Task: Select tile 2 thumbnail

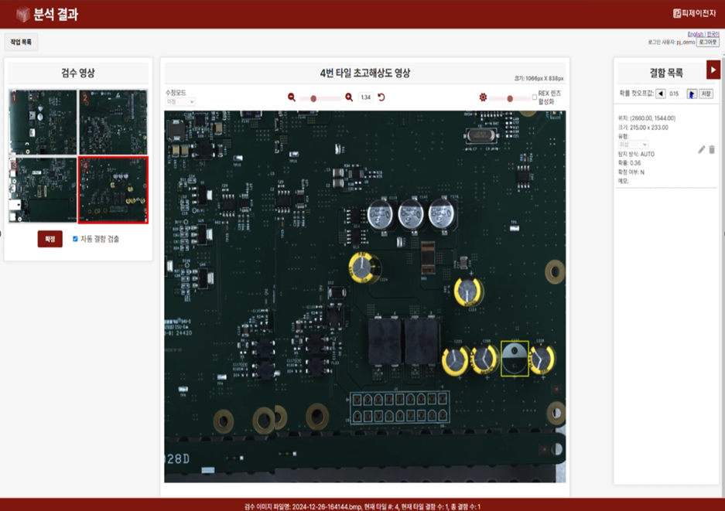Action: click(x=113, y=122)
